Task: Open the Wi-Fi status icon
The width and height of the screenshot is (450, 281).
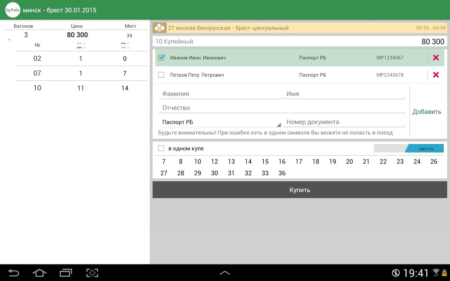Action: pyautogui.click(x=436, y=273)
